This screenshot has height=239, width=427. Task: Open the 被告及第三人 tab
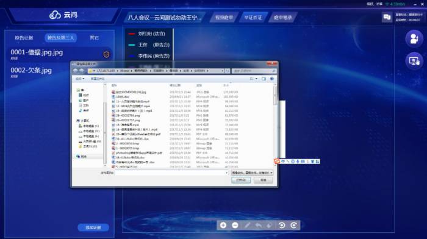[x=60, y=38]
